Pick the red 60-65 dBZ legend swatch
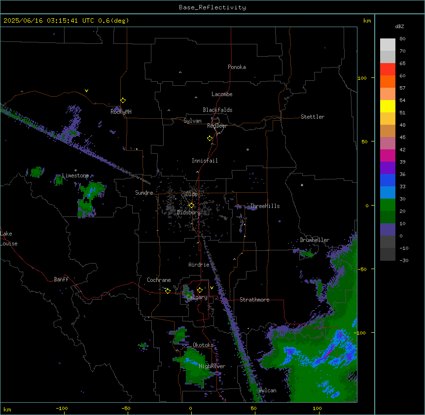This screenshot has width=425, height=415. click(x=388, y=69)
